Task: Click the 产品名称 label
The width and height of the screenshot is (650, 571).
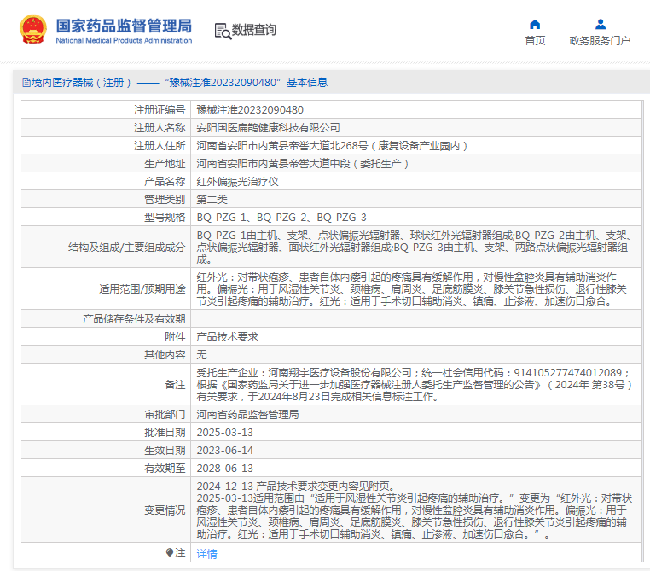Action: tap(165, 181)
